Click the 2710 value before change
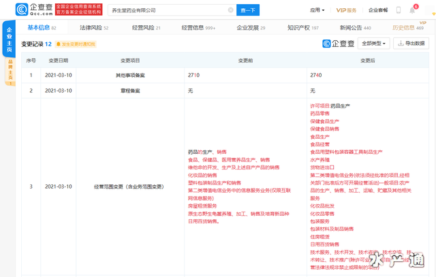 (193, 75)
